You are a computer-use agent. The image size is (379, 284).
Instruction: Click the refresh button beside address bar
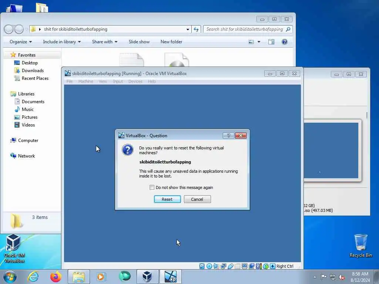[196, 29]
